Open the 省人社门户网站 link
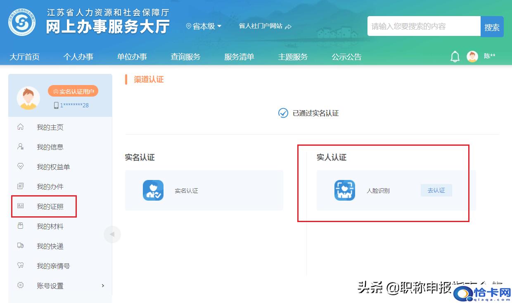This screenshot has width=512, height=303. tap(265, 26)
